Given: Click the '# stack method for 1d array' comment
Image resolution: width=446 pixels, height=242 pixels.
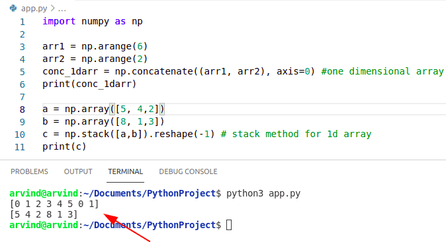Looking at the screenshot, I should click(x=296, y=134).
